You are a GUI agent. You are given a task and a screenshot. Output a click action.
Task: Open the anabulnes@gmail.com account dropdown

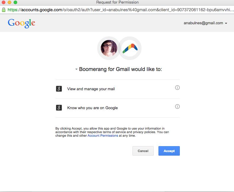pos(205,23)
